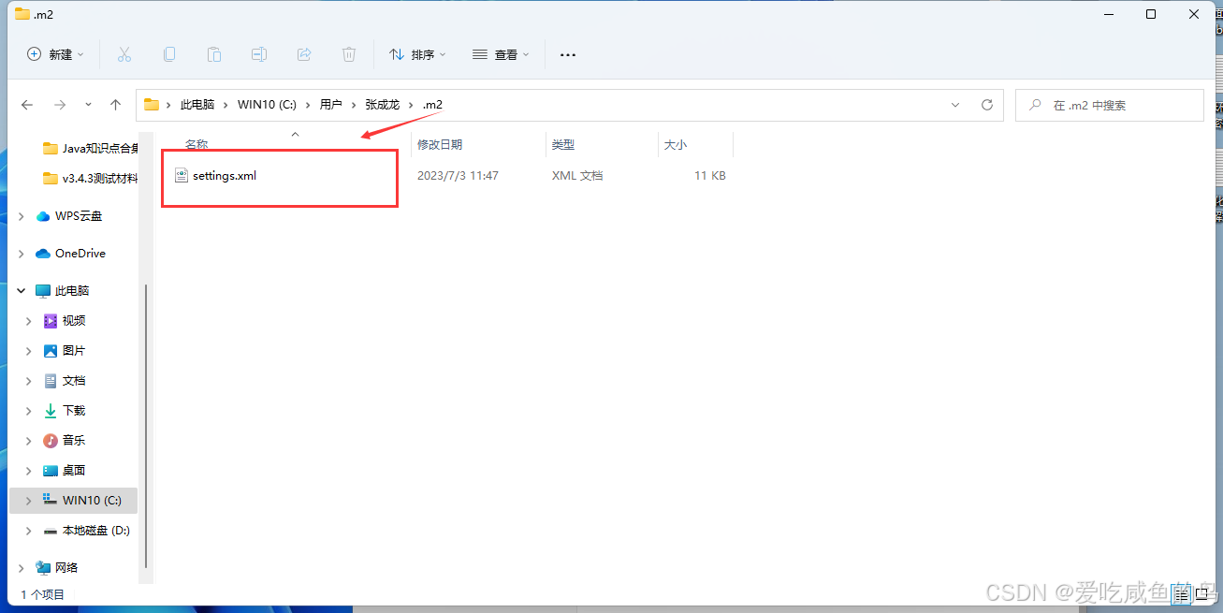Sort by 名称 column header
This screenshot has height=613, width=1223.
197,145
